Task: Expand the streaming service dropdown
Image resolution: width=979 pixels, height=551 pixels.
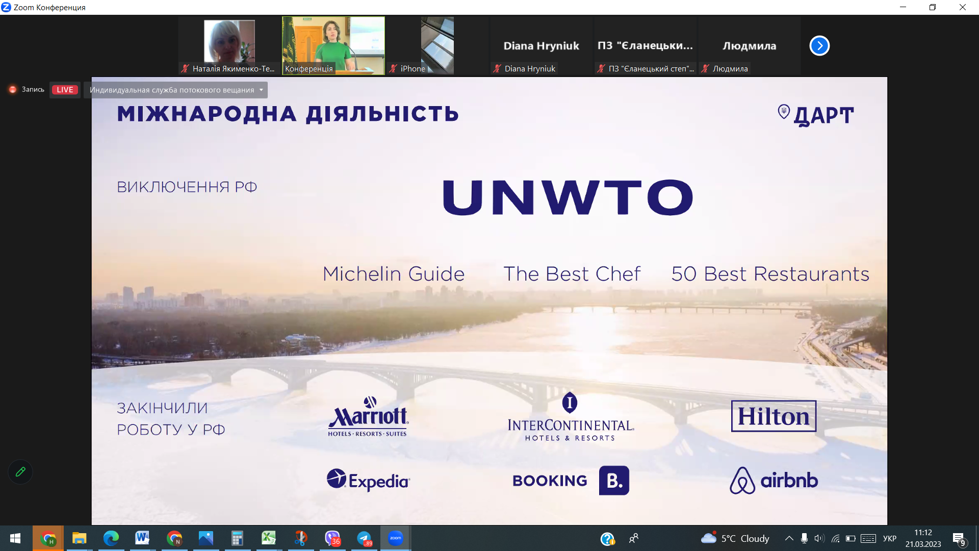Action: [261, 90]
